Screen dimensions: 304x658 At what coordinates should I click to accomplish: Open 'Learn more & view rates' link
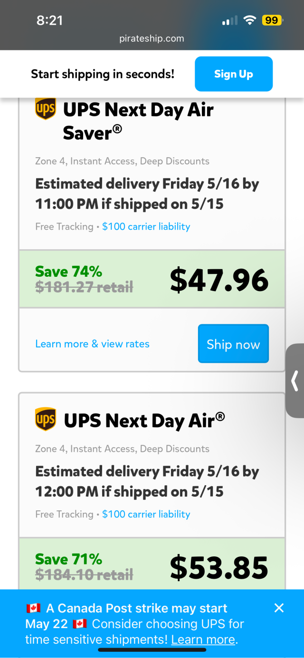coord(92,344)
